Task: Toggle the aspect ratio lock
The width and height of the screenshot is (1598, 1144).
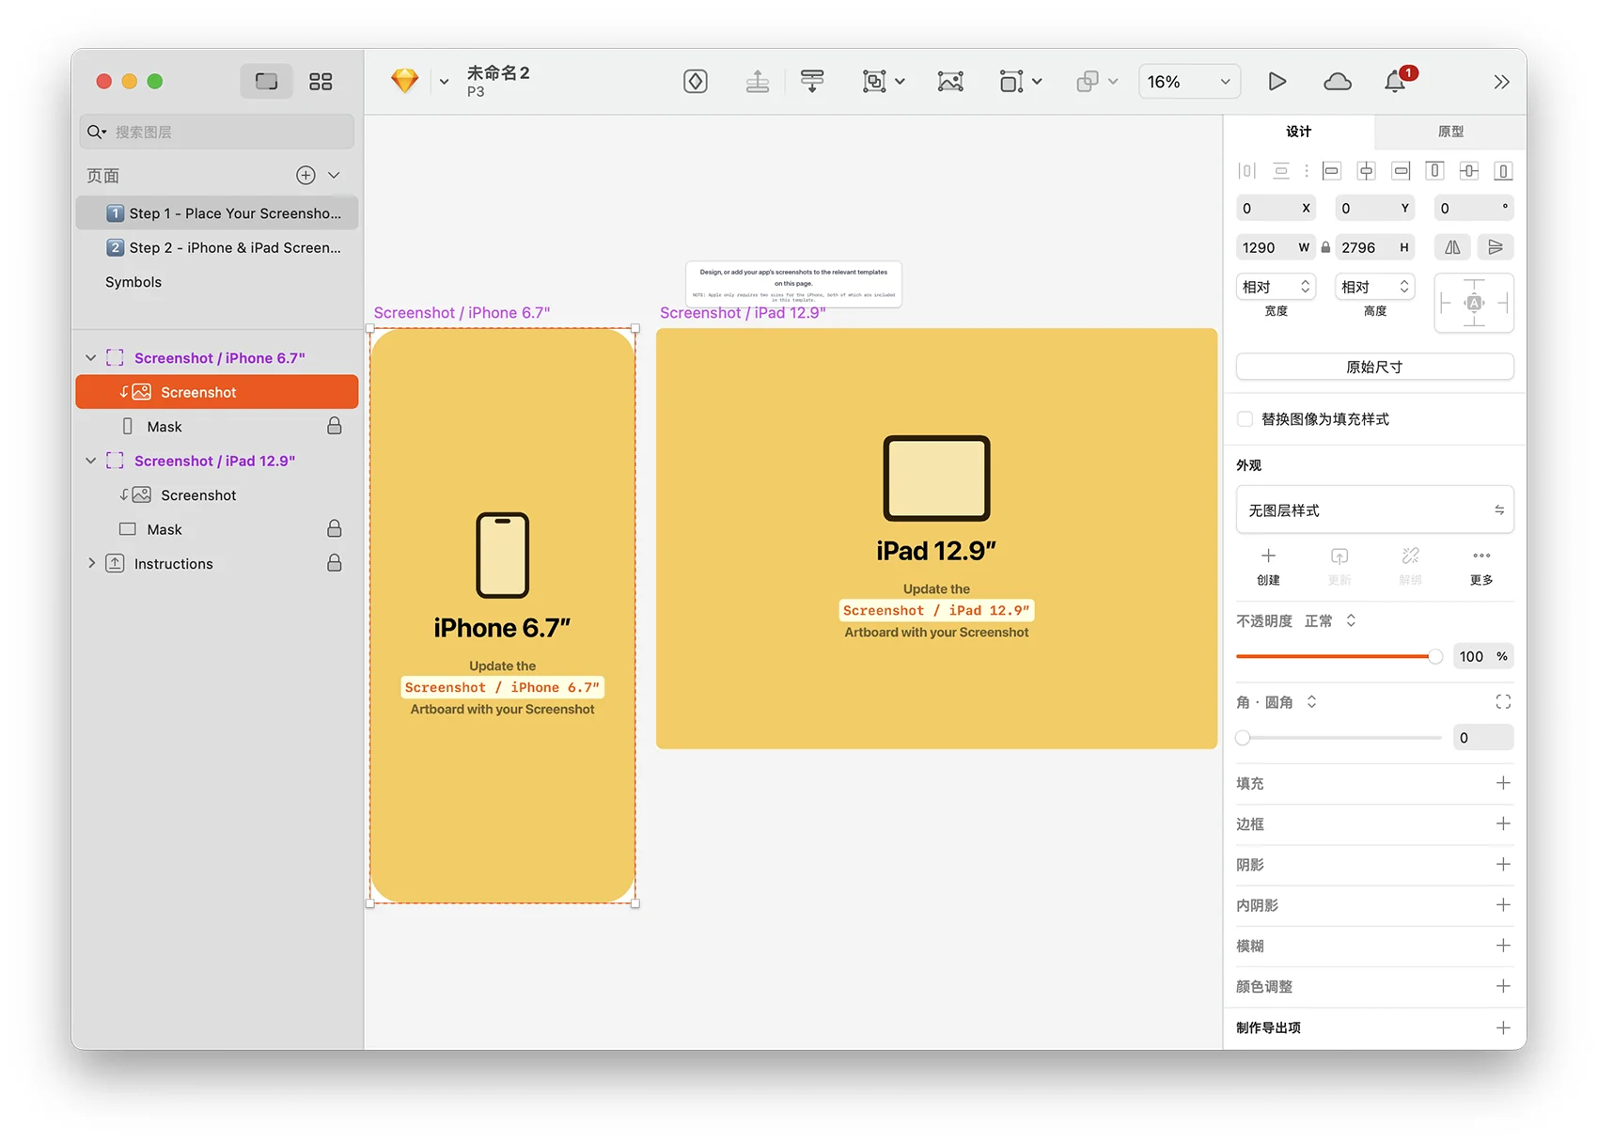Action: (x=1325, y=247)
